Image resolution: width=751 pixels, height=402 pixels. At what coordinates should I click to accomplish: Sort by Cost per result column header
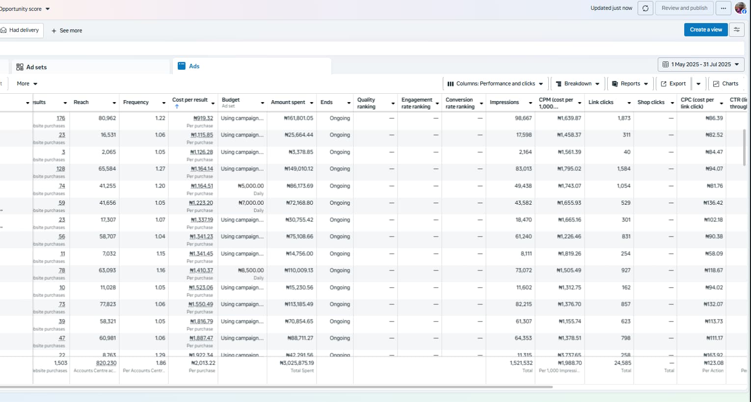[190, 100]
